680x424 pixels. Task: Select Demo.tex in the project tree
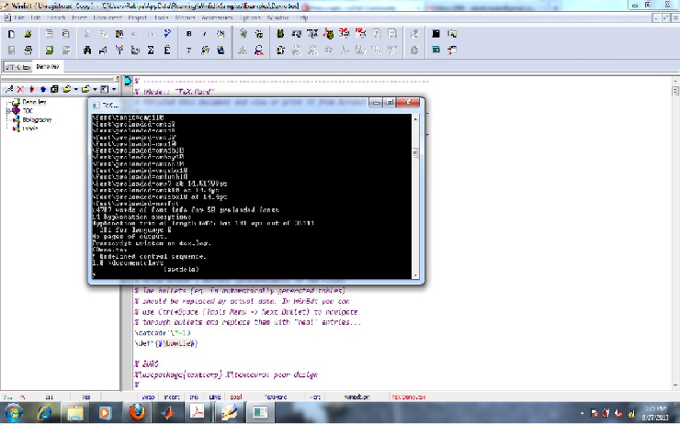[x=34, y=102]
